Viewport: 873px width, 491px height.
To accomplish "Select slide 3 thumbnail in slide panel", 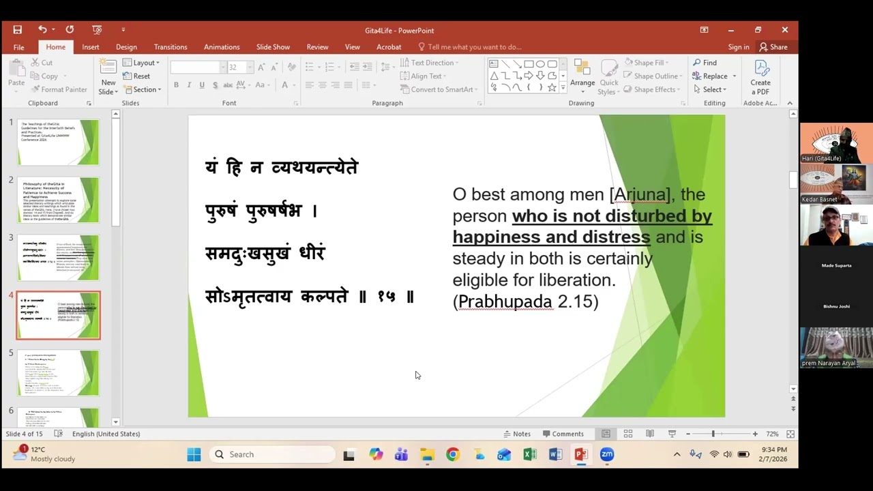I will [x=58, y=258].
